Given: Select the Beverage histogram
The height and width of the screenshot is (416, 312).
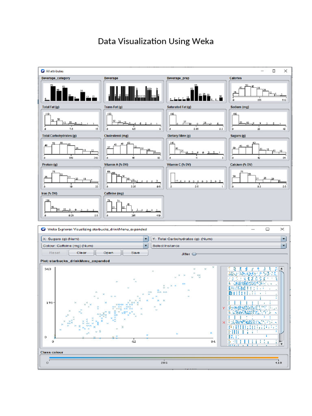Looking at the screenshot, I should pyautogui.click(x=133, y=92).
